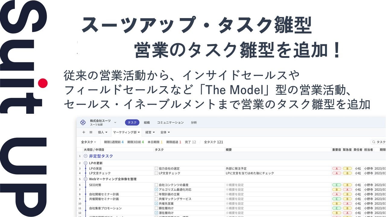Show 期限超過 tasks

[x=174, y=142]
